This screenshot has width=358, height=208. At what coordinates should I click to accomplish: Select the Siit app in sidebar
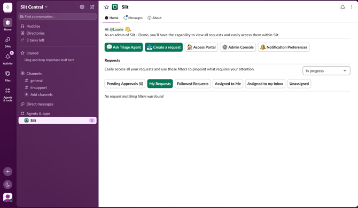(x=58, y=121)
